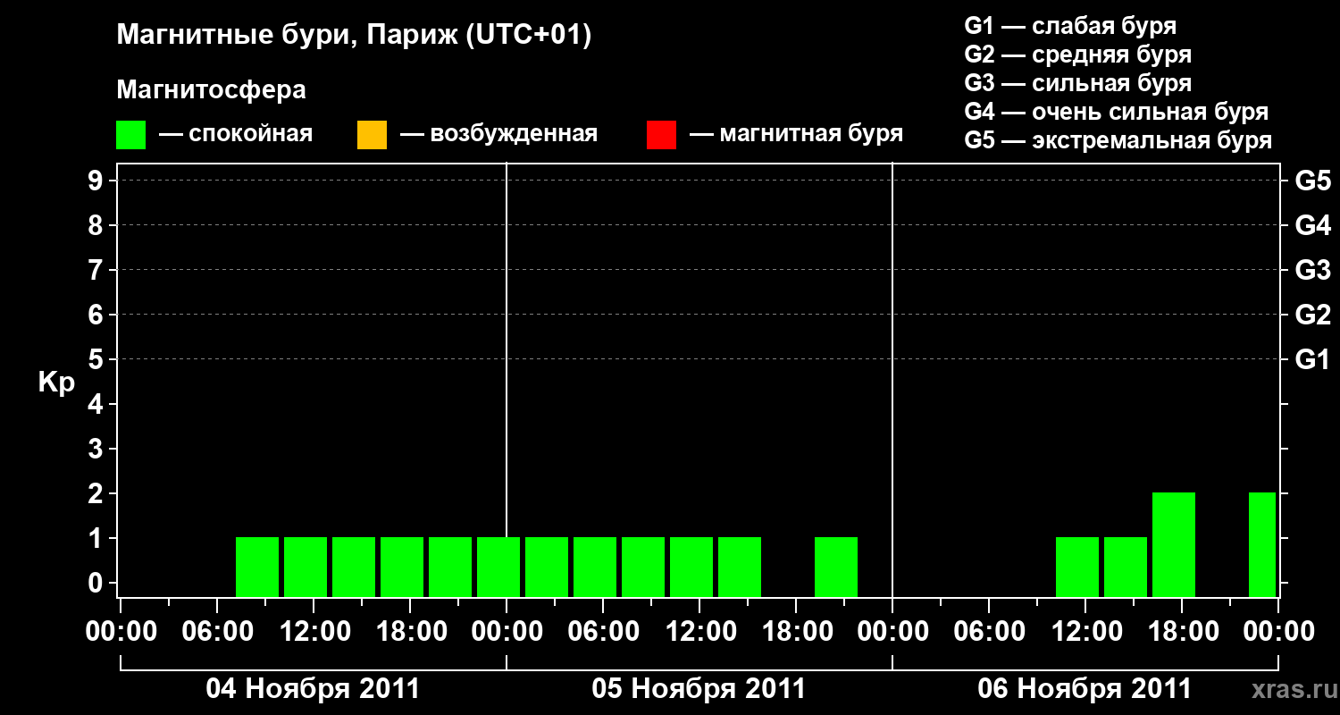Viewport: 1340px width, 715px height.
Task: Click the 'G1 — слабая буря' legend line
Action: click(x=1070, y=26)
